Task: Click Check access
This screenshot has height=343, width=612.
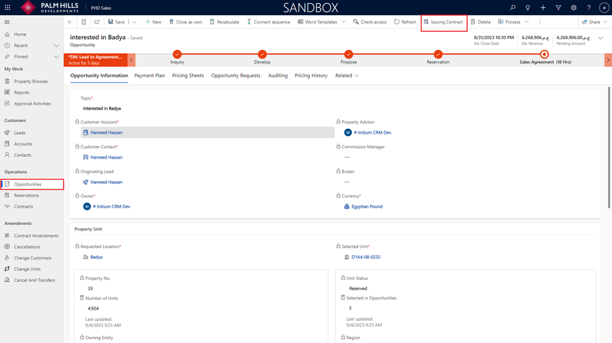Action: 370,22
